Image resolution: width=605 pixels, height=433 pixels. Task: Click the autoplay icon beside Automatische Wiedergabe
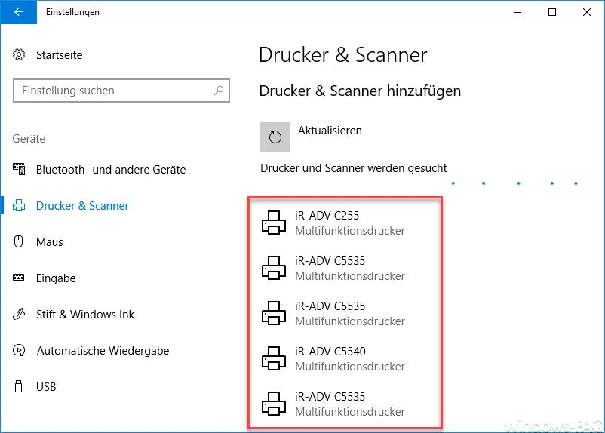[x=19, y=350]
